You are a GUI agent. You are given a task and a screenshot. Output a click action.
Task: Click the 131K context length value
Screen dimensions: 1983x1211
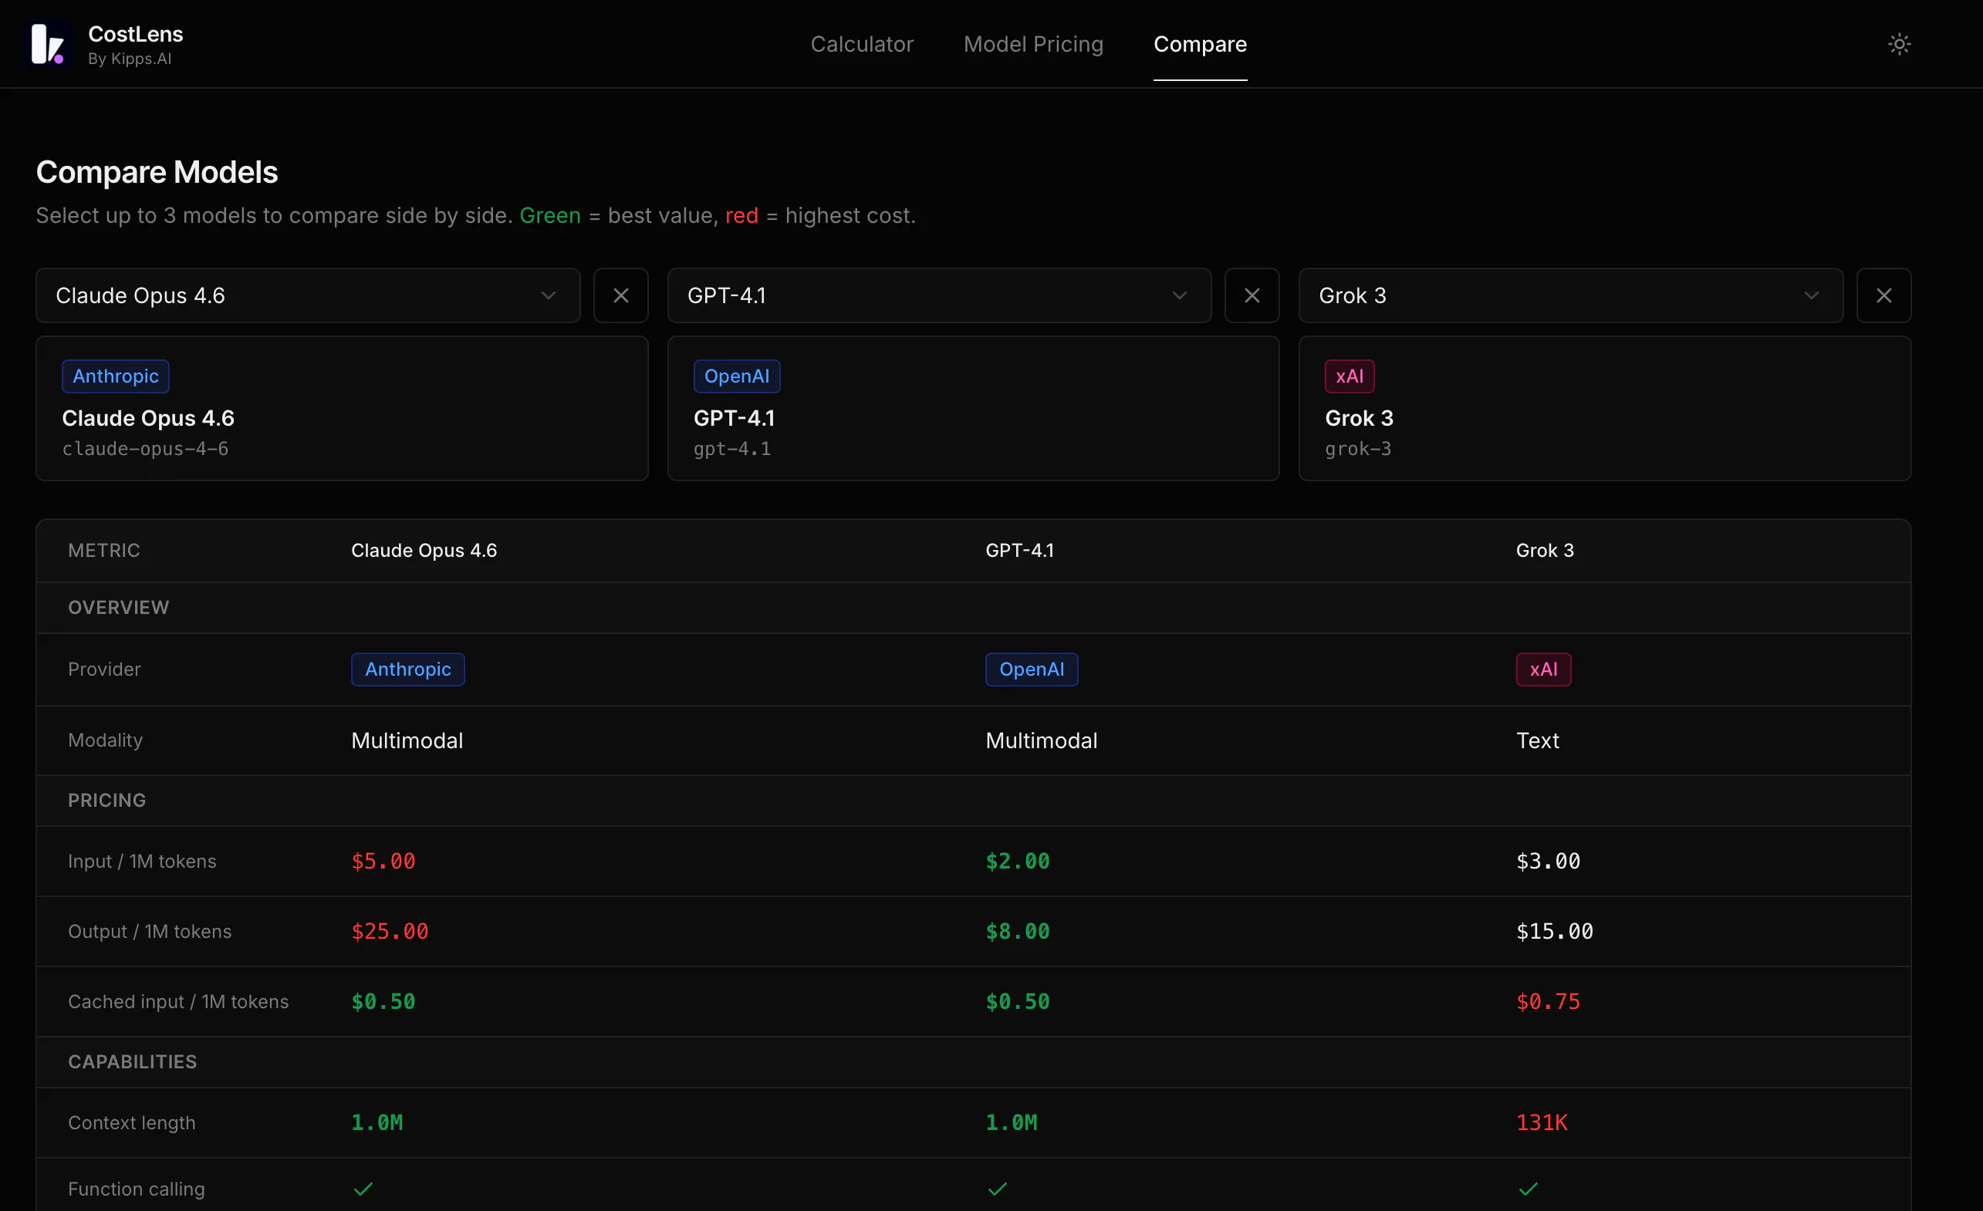tap(1541, 1122)
